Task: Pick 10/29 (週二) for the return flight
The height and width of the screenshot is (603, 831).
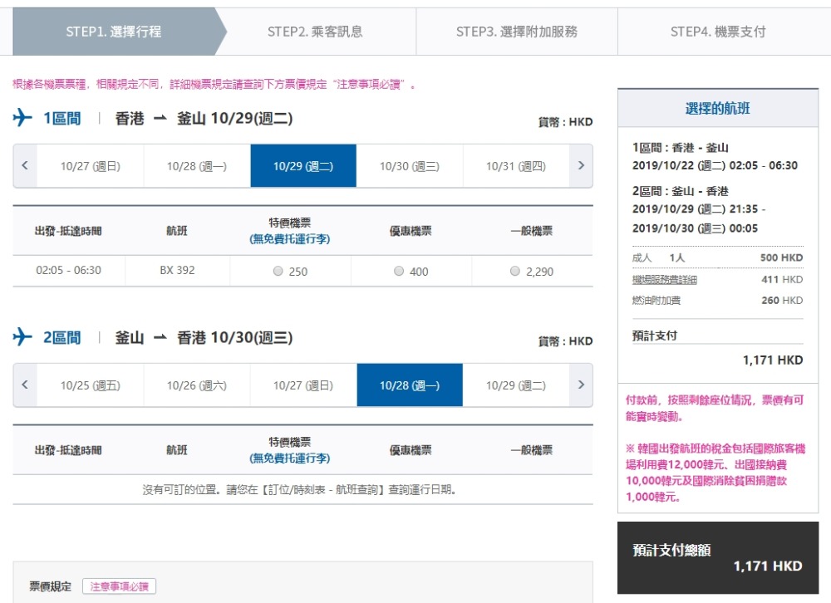Action: 516,385
